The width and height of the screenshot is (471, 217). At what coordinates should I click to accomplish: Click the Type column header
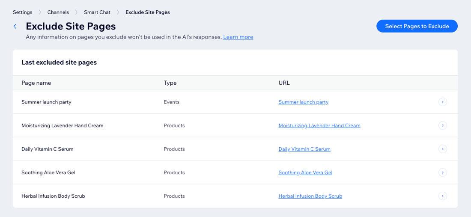170,83
